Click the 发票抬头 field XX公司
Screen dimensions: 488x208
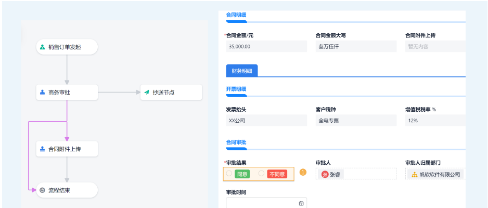tap(266, 120)
